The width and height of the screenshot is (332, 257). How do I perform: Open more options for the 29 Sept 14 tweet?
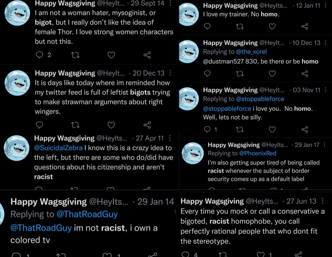(170, 3)
